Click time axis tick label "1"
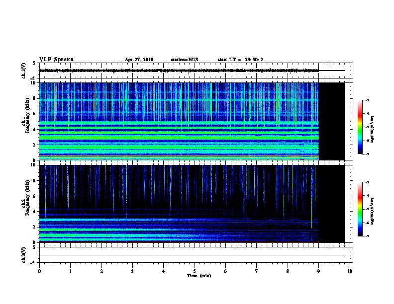The height and width of the screenshot is (304, 394). (70, 271)
